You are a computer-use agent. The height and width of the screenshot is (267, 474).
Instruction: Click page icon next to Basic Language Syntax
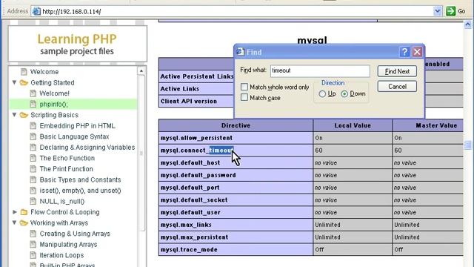pyautogui.click(x=33, y=136)
